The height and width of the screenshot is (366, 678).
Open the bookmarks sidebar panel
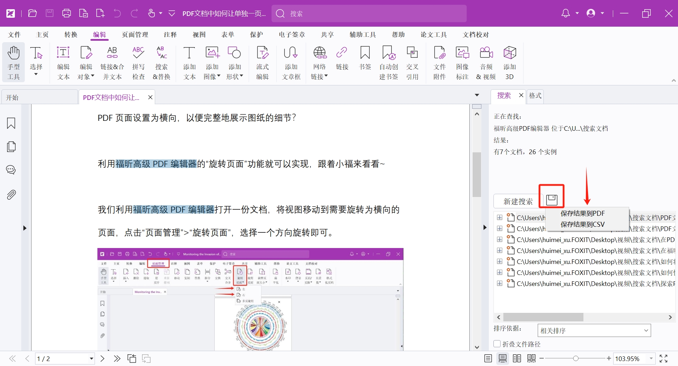coord(11,123)
